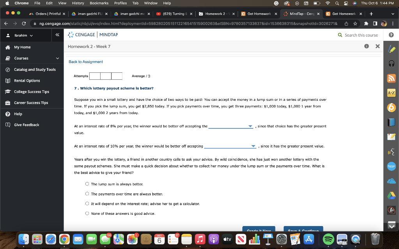Click the Search this course field
399x249 pixels.
(361, 35)
